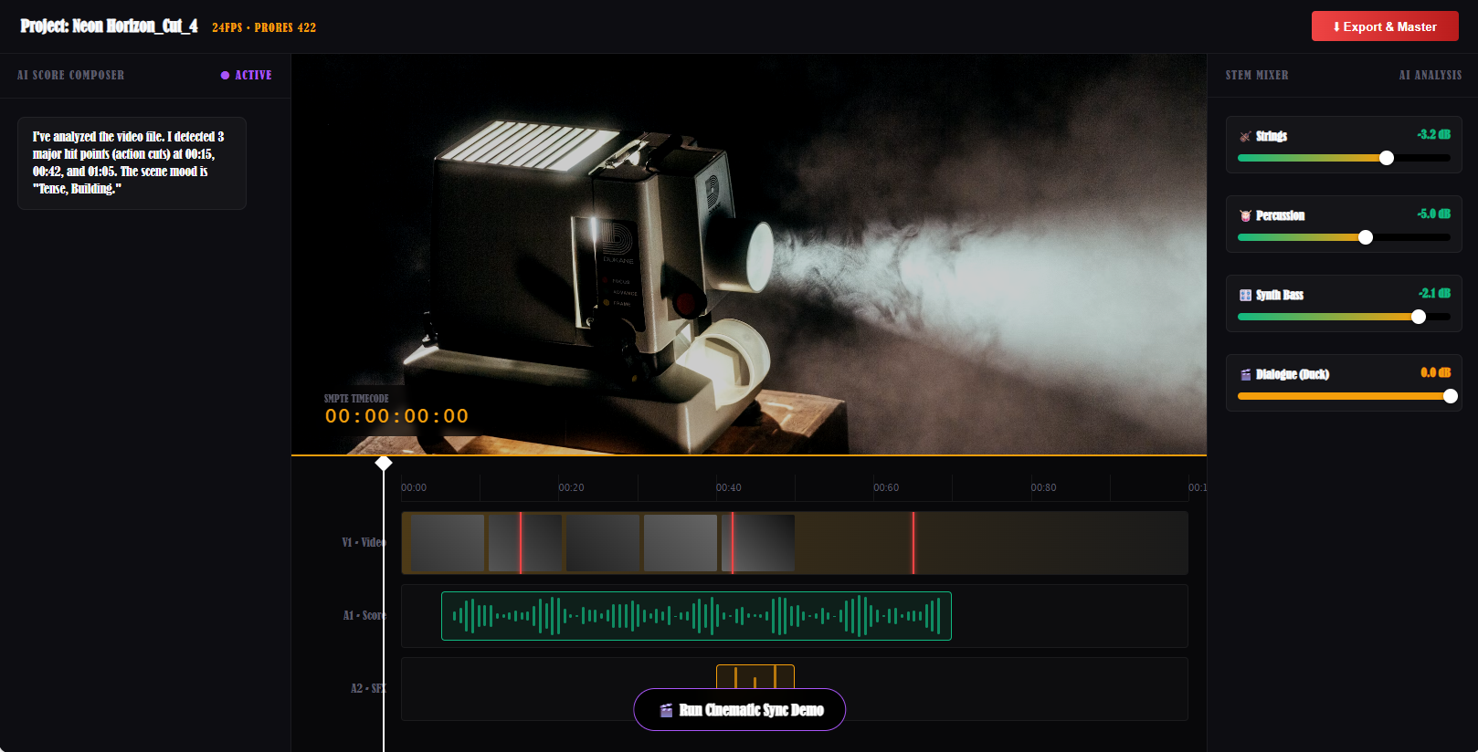This screenshot has height=752, width=1478.
Task: Click the Percussion drum icon
Action: pyautogui.click(x=1245, y=215)
